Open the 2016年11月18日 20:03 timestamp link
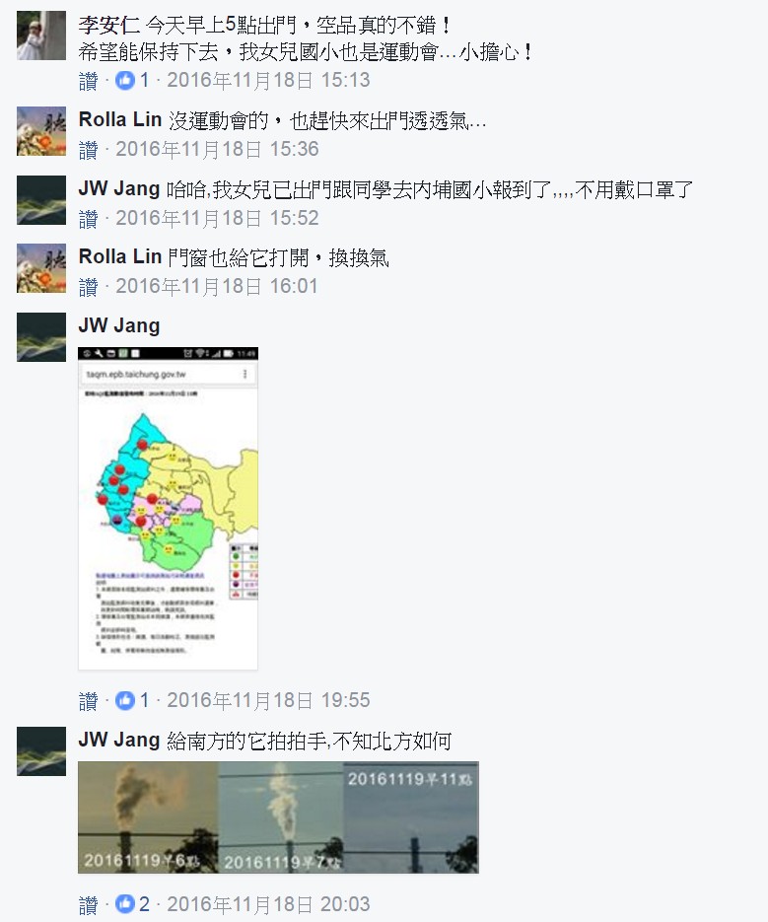Screen dimensions: 768x922 click(268, 904)
